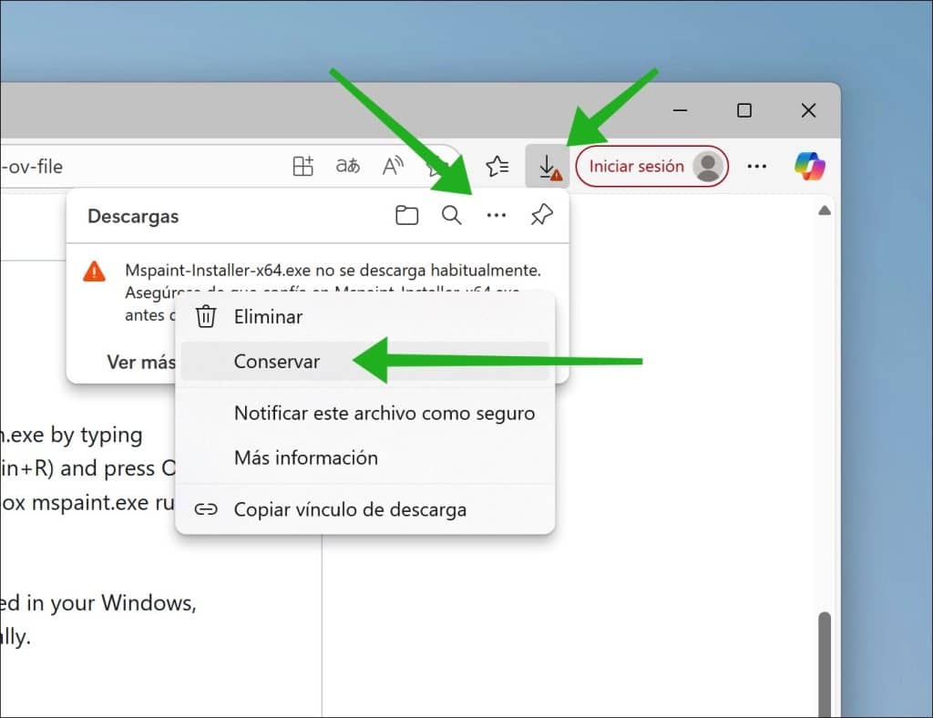Search downloads using the magnifier icon
This screenshot has height=718, width=933.
coord(452,216)
